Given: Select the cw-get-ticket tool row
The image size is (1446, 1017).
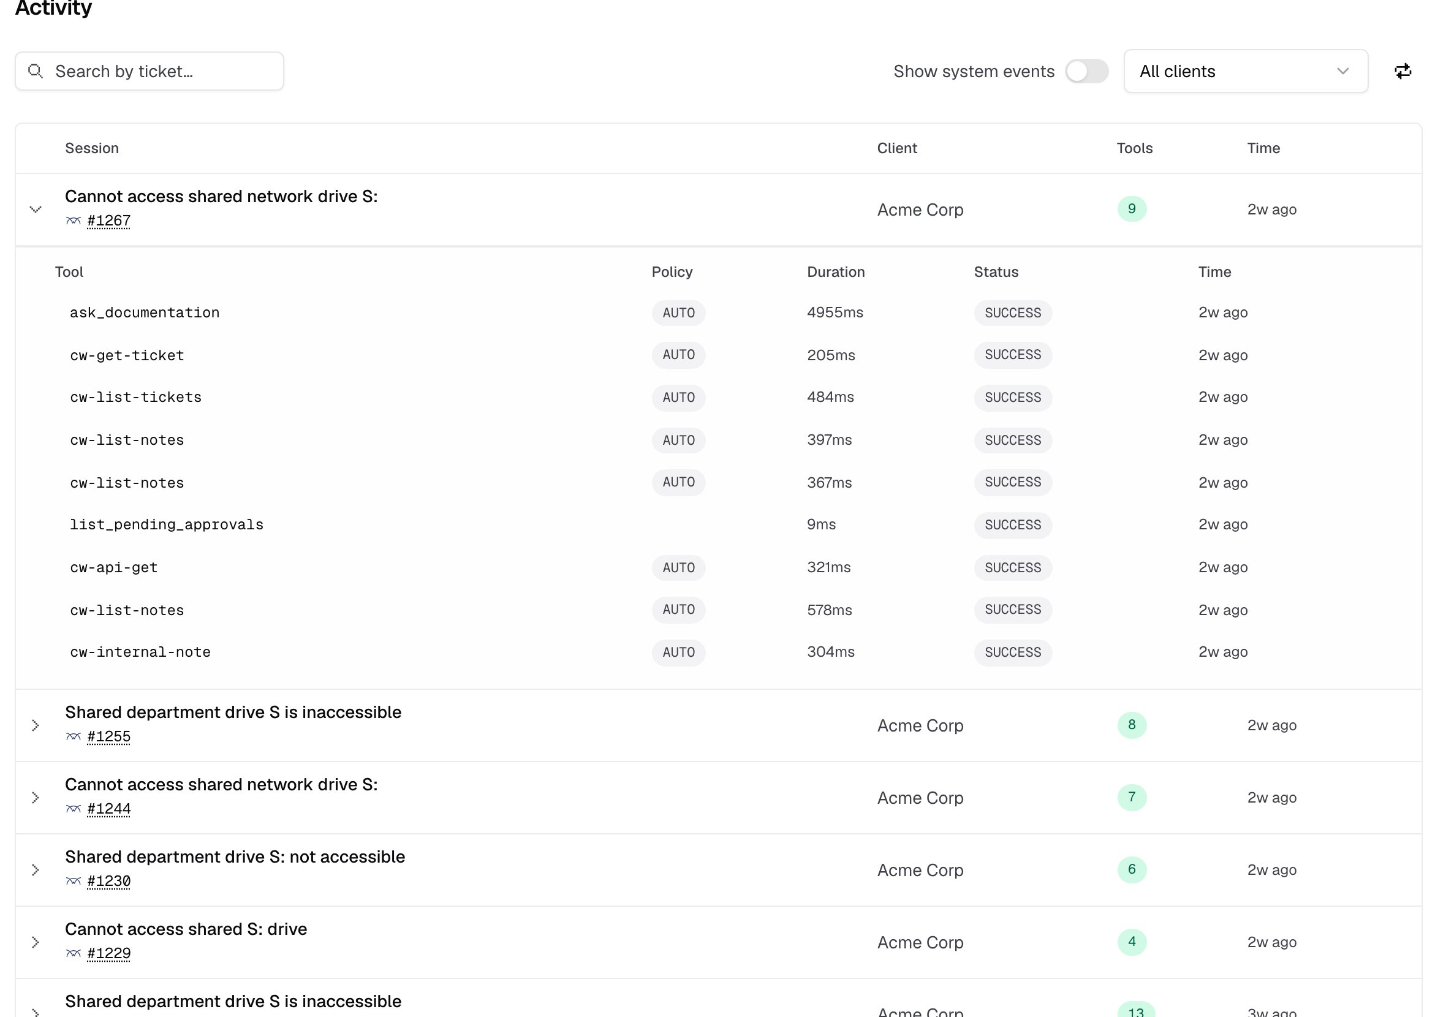Looking at the screenshot, I should 718,355.
